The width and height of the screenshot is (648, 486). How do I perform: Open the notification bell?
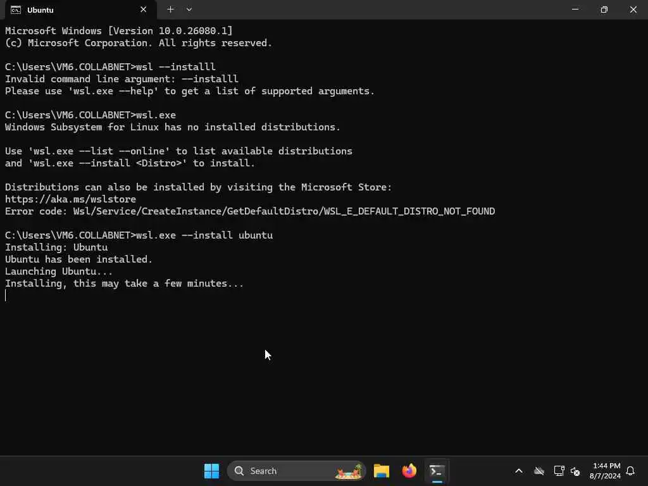click(630, 471)
